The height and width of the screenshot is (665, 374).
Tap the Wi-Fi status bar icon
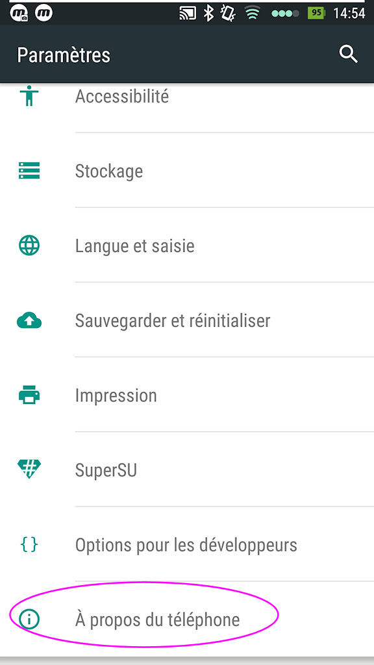point(252,14)
